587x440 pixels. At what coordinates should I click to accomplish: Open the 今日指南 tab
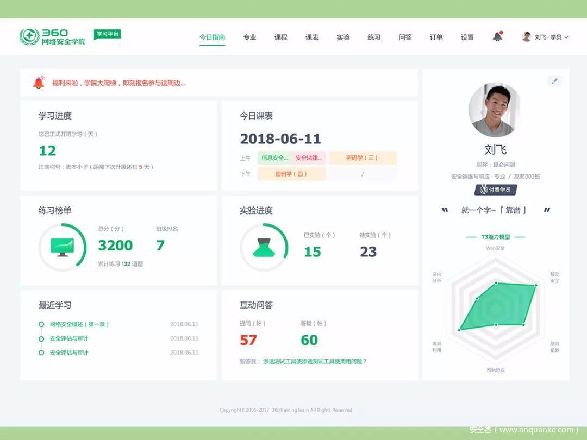212,37
